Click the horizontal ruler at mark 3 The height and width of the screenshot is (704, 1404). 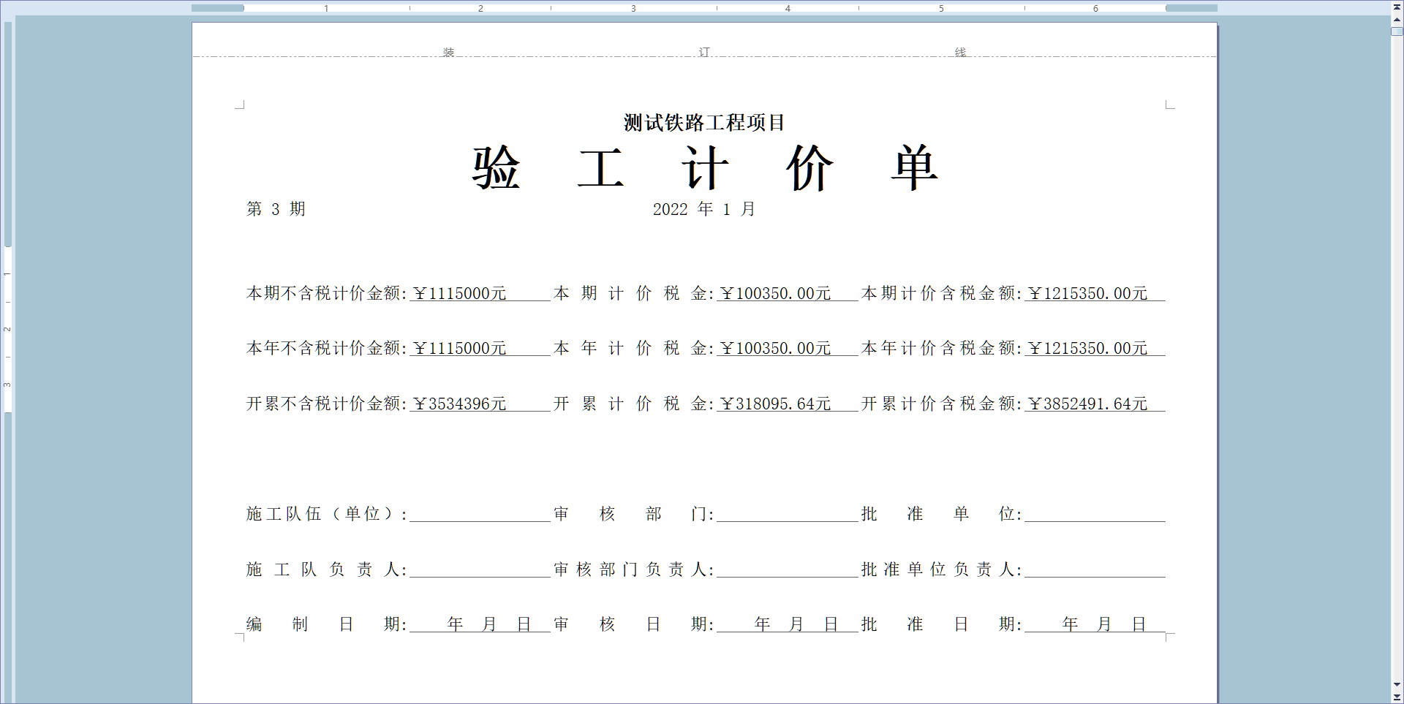(633, 8)
